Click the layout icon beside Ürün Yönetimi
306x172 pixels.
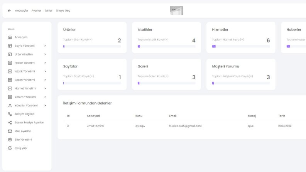click(10, 54)
